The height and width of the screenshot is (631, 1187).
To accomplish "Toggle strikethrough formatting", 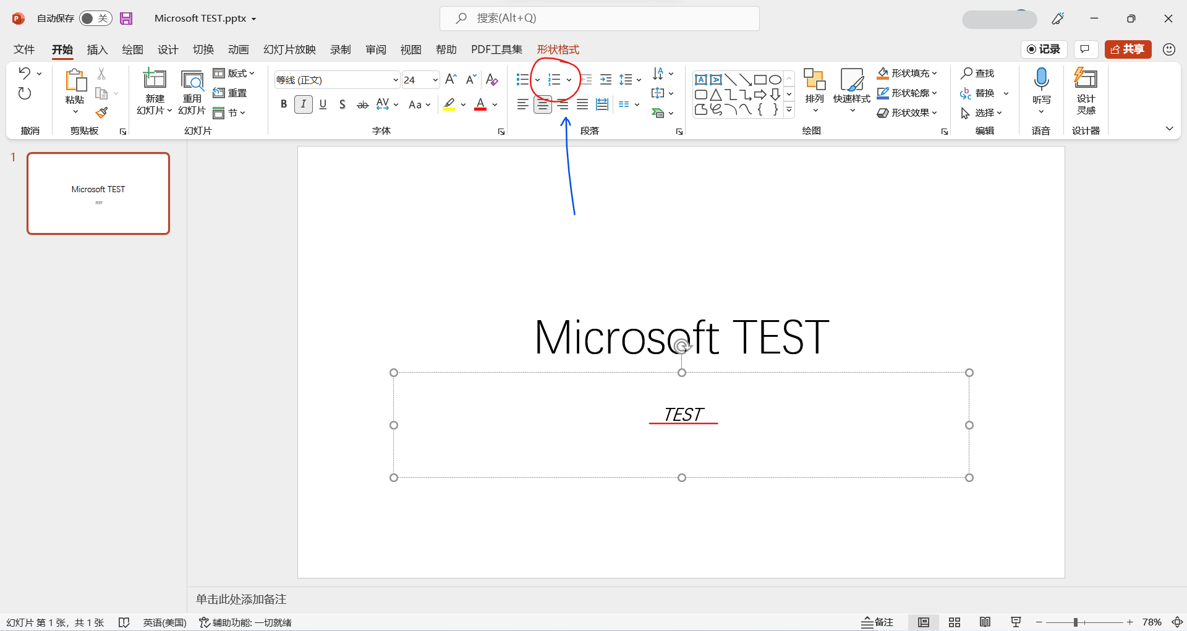I will pyautogui.click(x=363, y=104).
